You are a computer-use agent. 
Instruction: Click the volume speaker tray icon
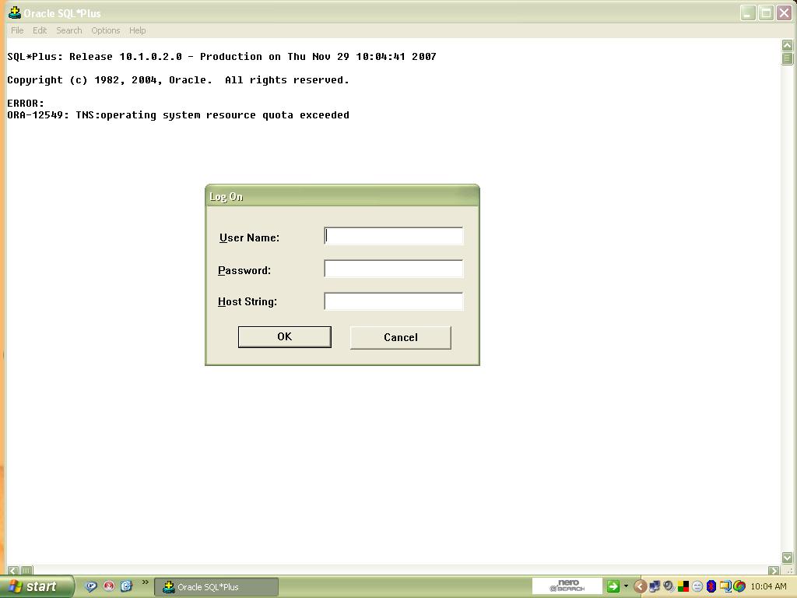click(x=669, y=586)
